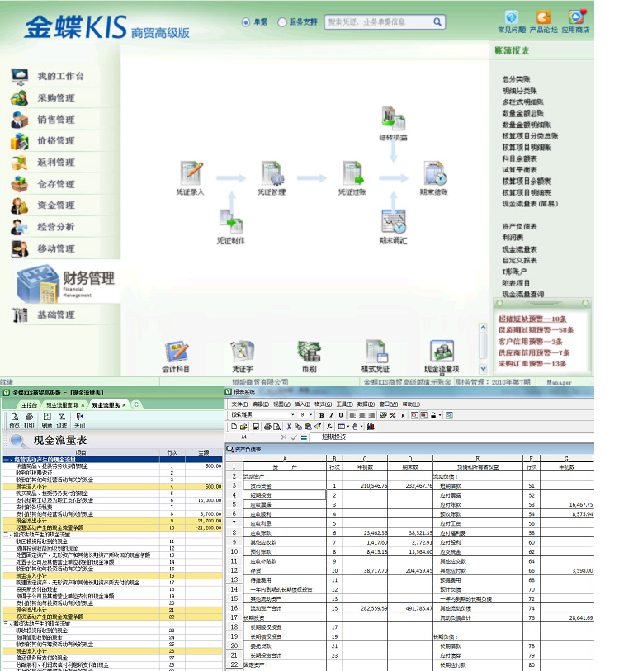The height and width of the screenshot is (671, 619).
Task: Click the formula bar green checkmark confirm icon
Action: (294, 437)
